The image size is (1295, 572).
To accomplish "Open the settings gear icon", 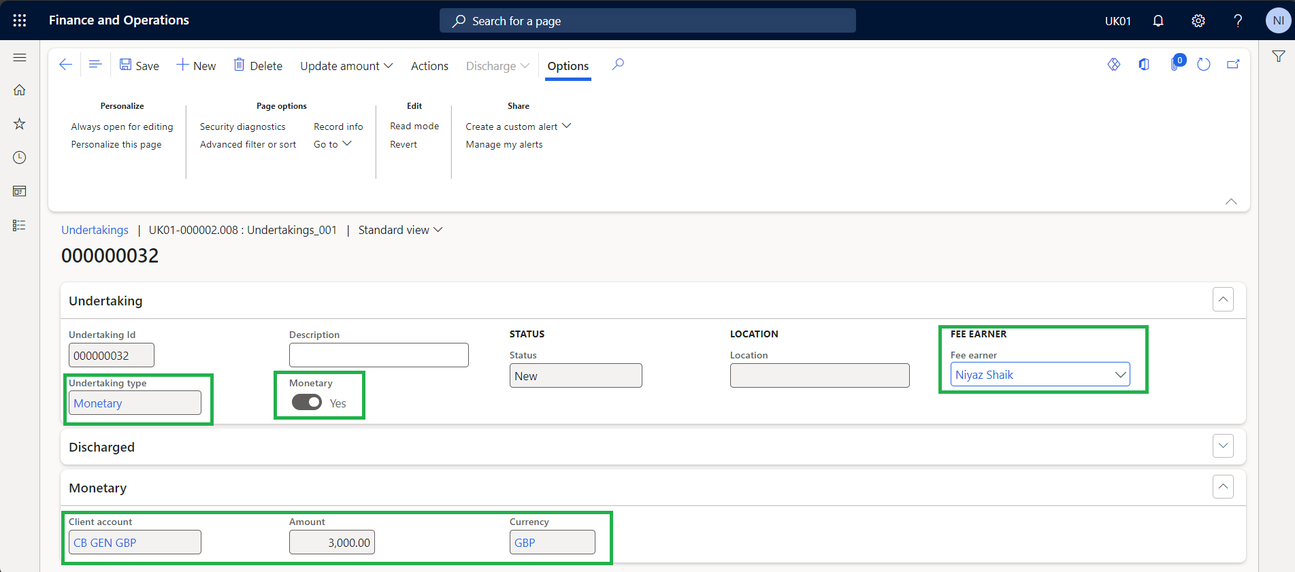I will coord(1198,21).
